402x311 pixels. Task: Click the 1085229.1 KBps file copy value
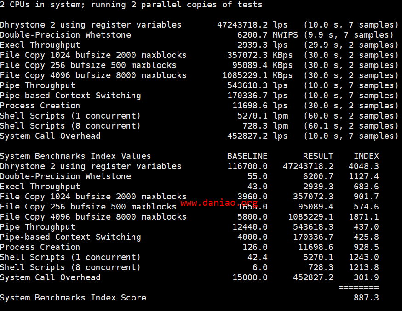[x=258, y=75]
